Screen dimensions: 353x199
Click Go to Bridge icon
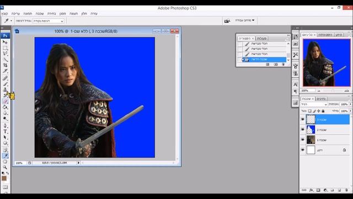[227, 21]
